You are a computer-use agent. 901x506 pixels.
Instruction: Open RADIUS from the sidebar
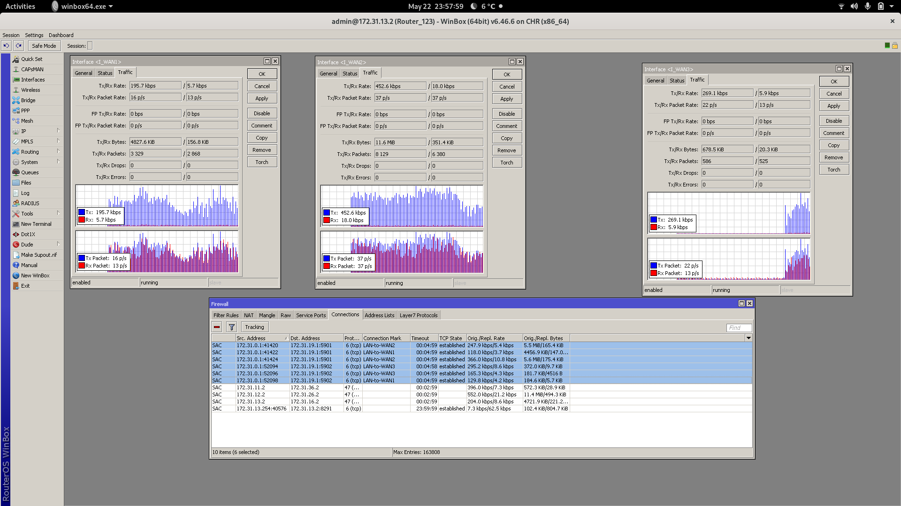30,203
